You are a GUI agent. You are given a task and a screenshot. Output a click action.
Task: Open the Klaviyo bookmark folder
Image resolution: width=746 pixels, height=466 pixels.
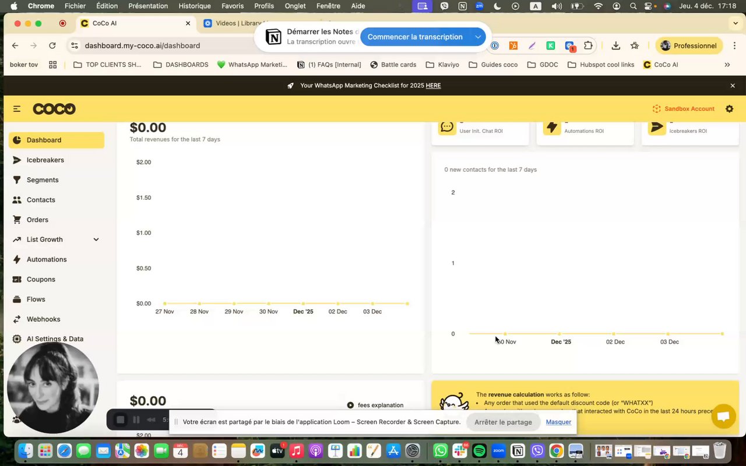click(442, 65)
